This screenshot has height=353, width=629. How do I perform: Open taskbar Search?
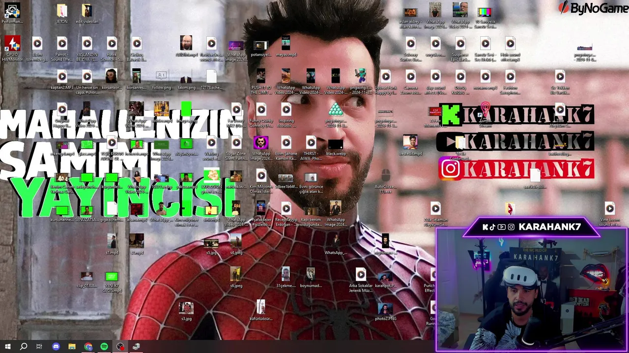(23, 347)
